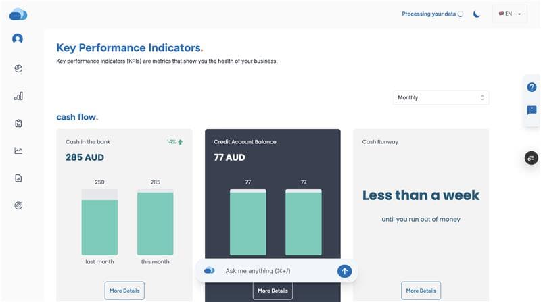Open the feedback message icon
541x302 pixels.
[532, 110]
